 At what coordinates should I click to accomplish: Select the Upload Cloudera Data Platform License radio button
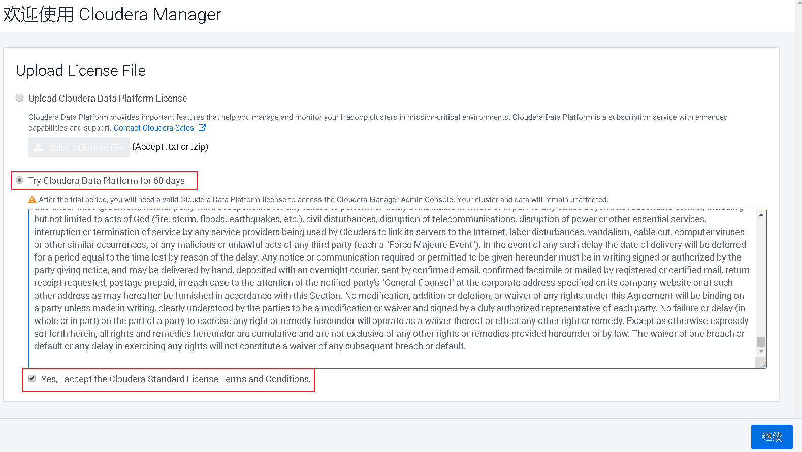(x=20, y=98)
